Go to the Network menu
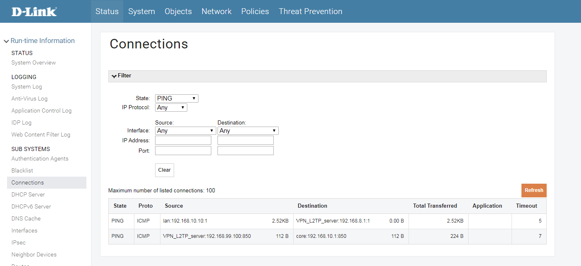This screenshot has height=266, width=581. tap(216, 12)
